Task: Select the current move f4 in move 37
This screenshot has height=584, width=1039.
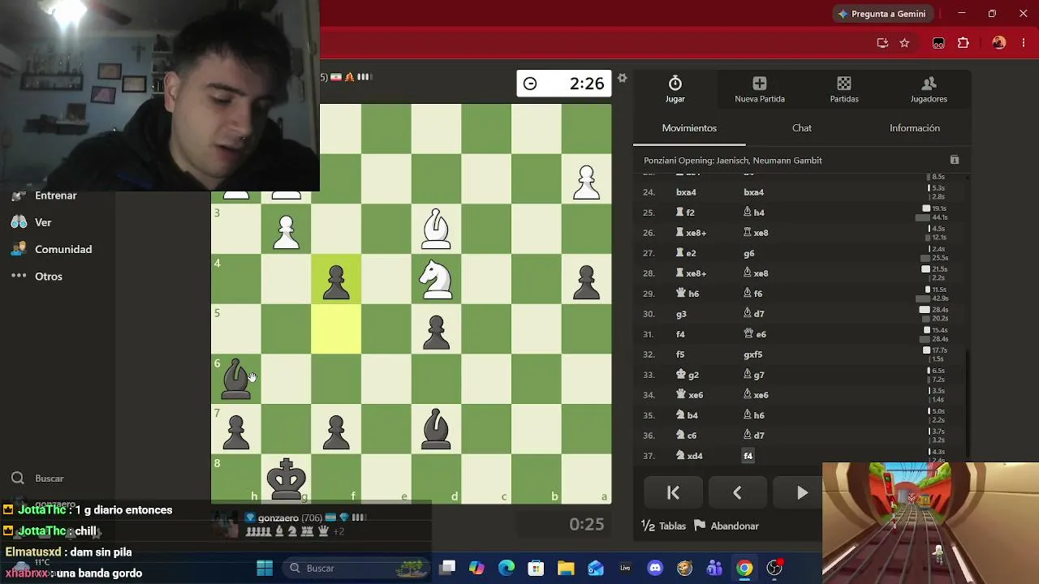Action: coord(748,456)
